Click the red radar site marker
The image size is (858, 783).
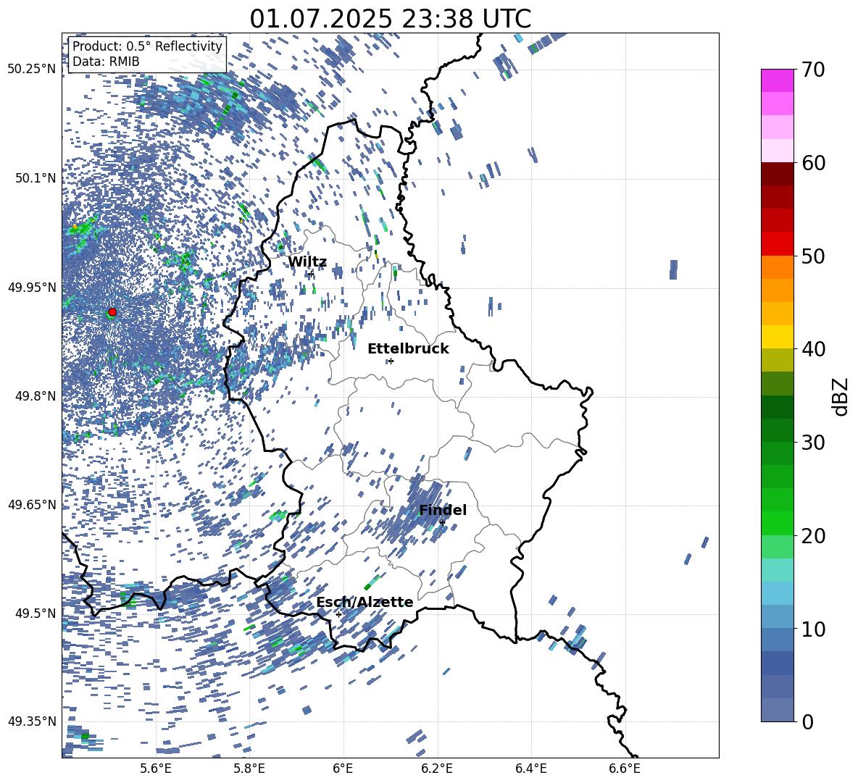pos(112,311)
